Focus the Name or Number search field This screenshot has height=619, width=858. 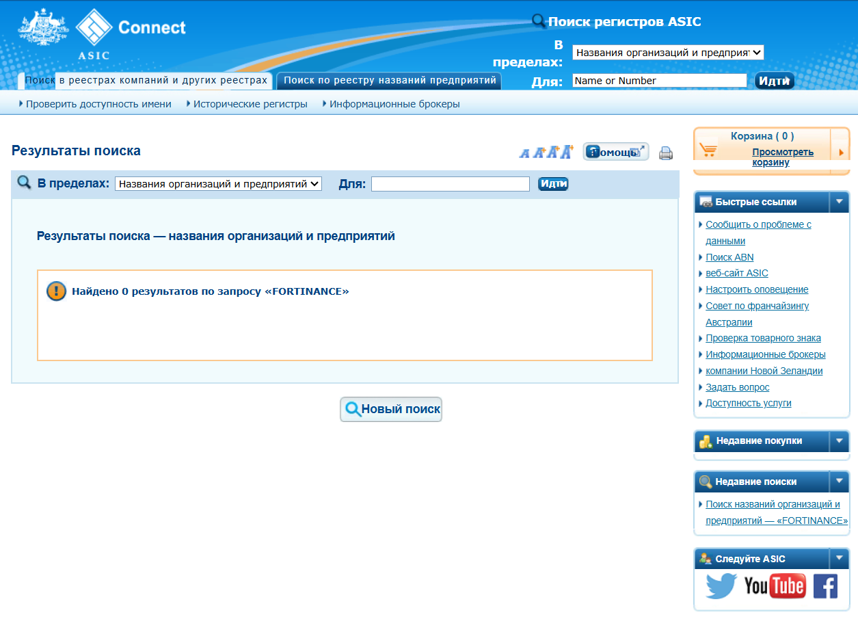(x=660, y=81)
